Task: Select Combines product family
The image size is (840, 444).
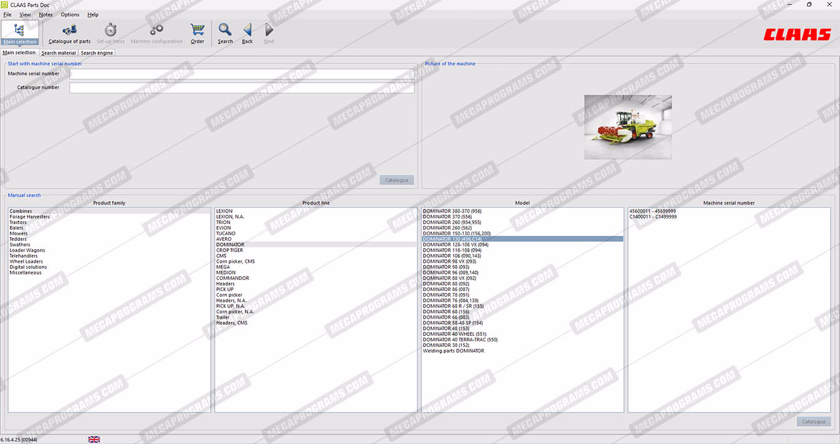Action: coord(109,211)
